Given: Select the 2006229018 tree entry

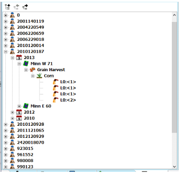Looking at the screenshot, I should point(31,39).
